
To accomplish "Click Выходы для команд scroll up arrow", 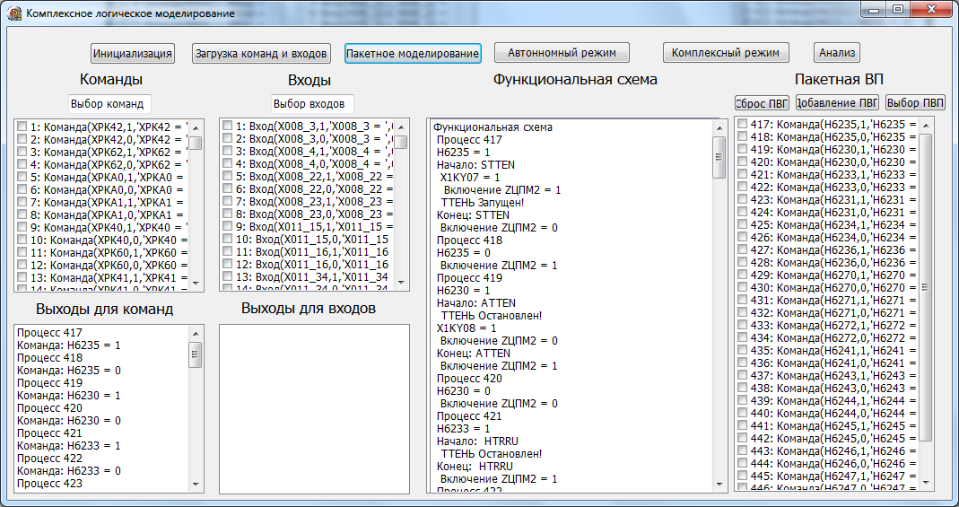I will click(196, 334).
